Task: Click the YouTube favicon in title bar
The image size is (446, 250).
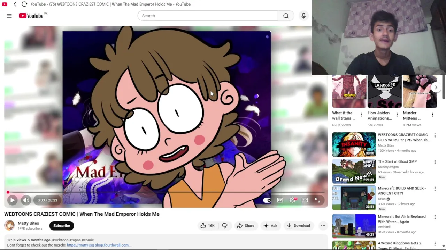Action: (5, 4)
